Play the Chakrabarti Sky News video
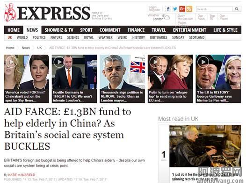This screenshot has height=187, width=246. point(12,62)
